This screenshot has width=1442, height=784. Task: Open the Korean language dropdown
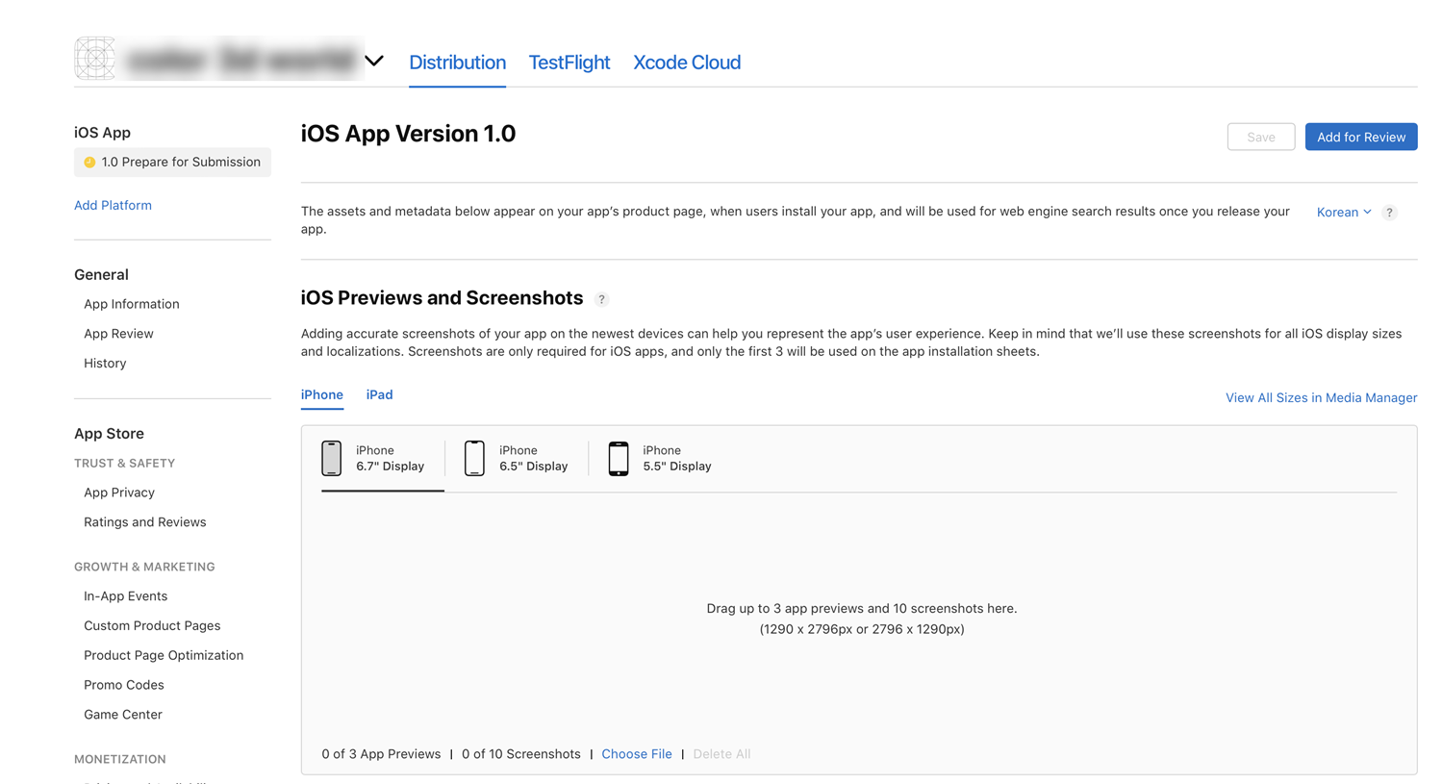click(x=1344, y=213)
